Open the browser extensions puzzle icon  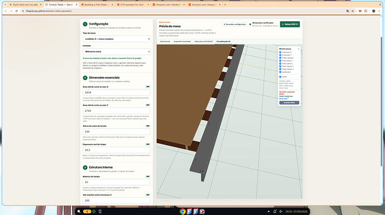coord(365,11)
